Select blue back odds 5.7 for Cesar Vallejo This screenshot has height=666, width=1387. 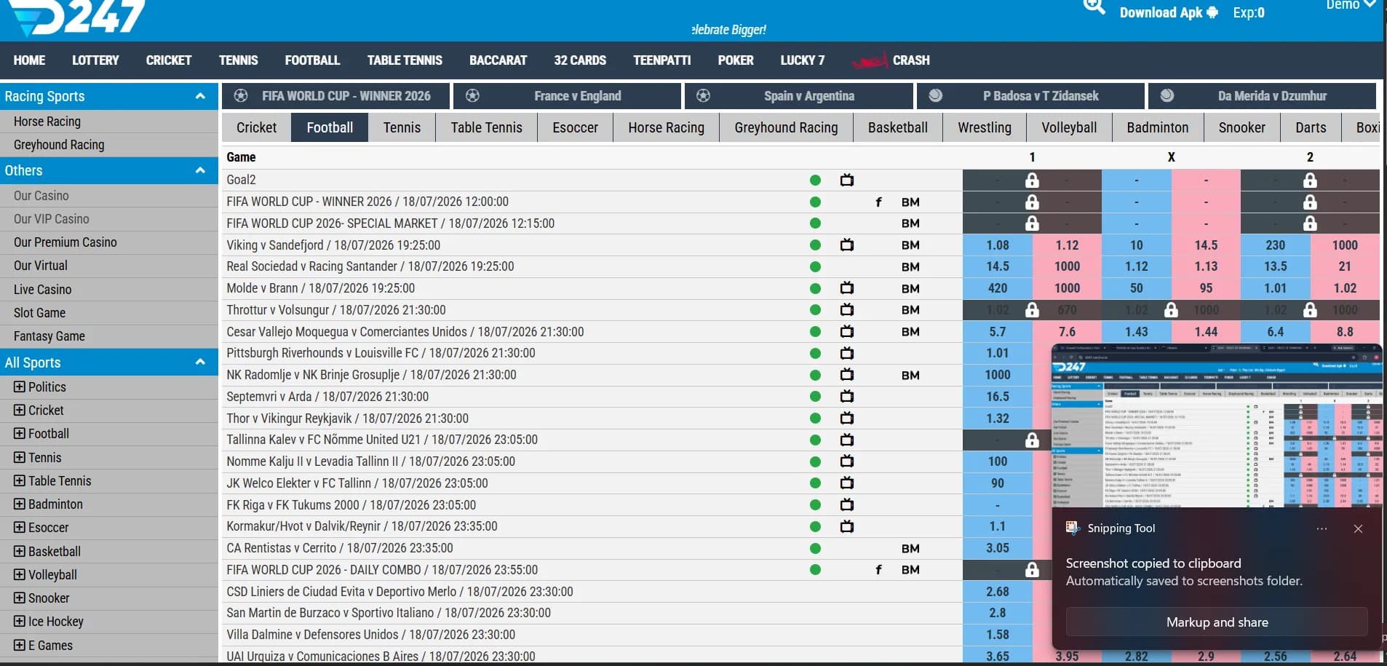pos(997,332)
